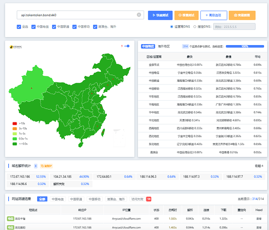
Task: Click the 全部节点 row in region table
Action: point(202,65)
